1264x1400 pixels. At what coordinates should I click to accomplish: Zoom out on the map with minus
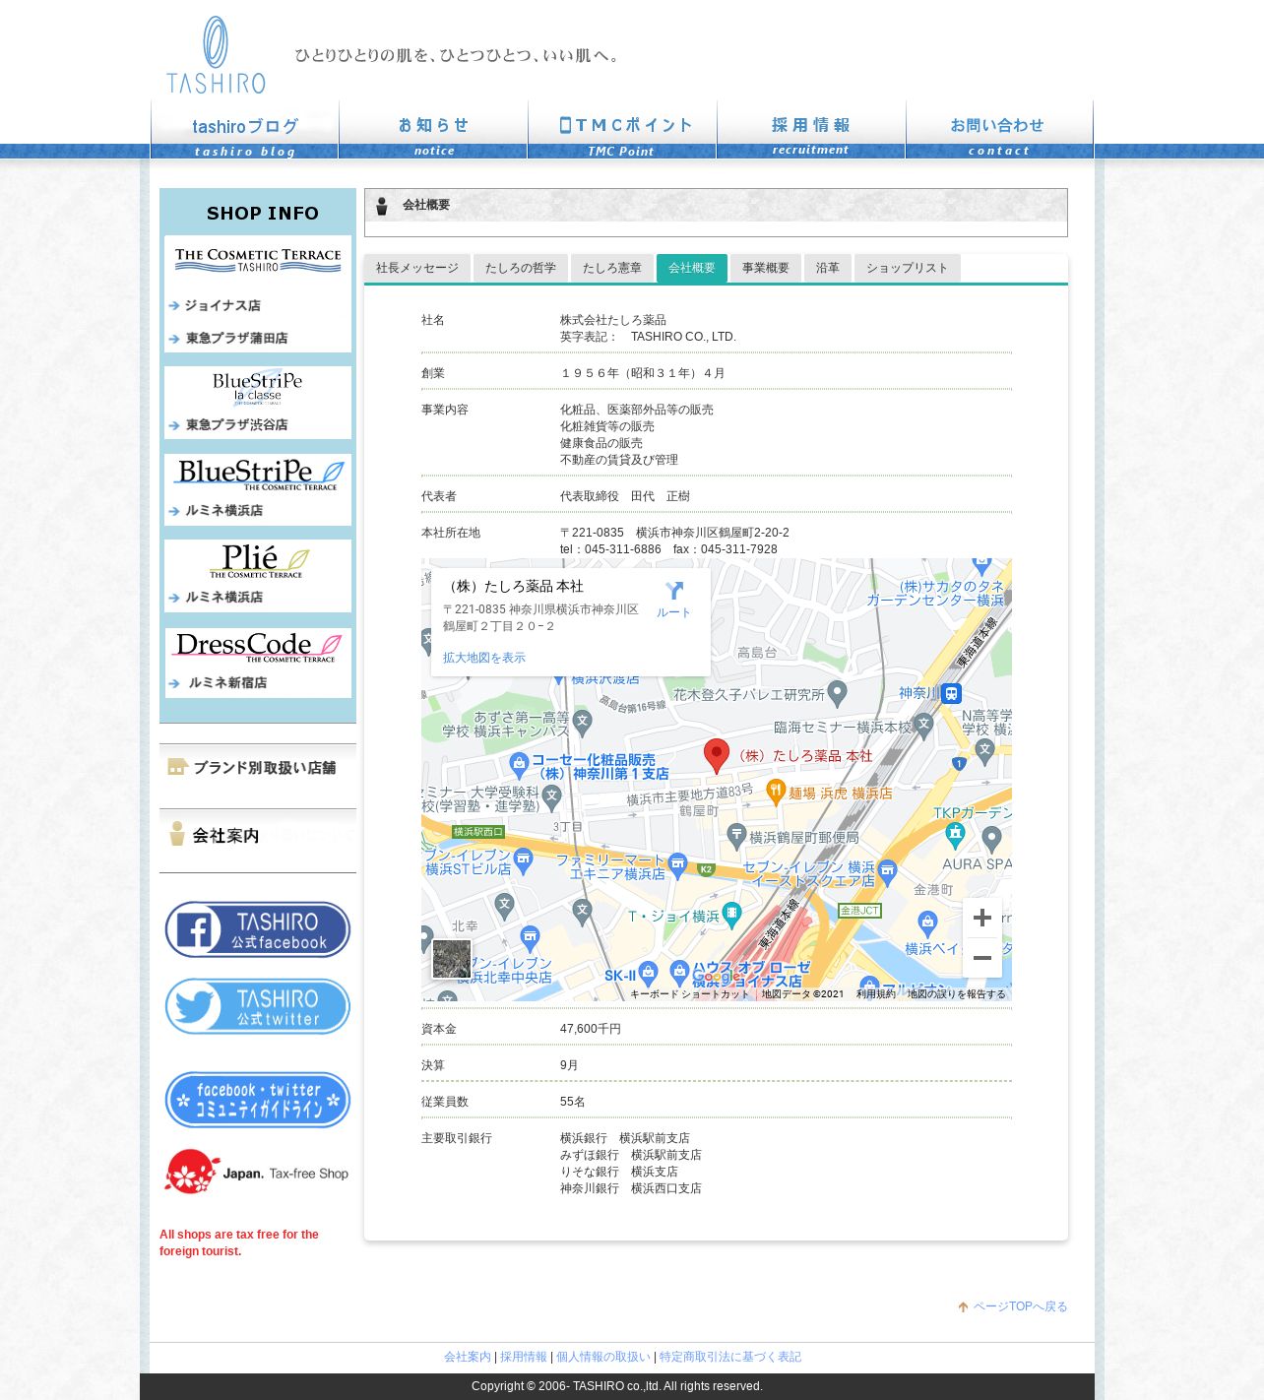click(982, 958)
